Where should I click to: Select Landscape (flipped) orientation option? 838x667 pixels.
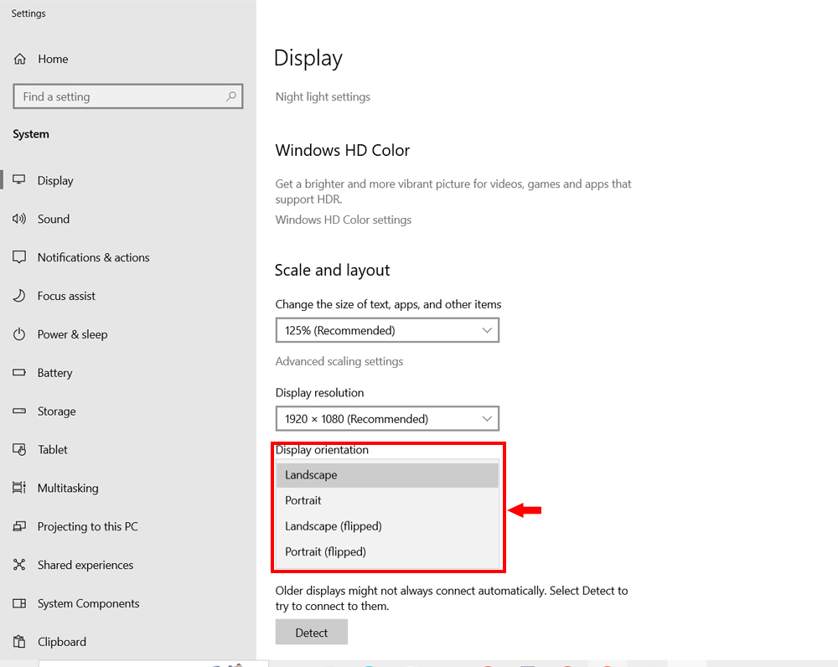coord(334,526)
